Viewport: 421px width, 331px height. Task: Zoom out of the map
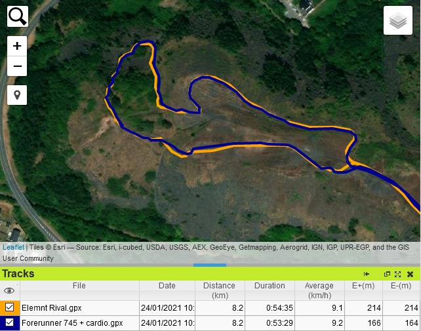pyautogui.click(x=17, y=66)
